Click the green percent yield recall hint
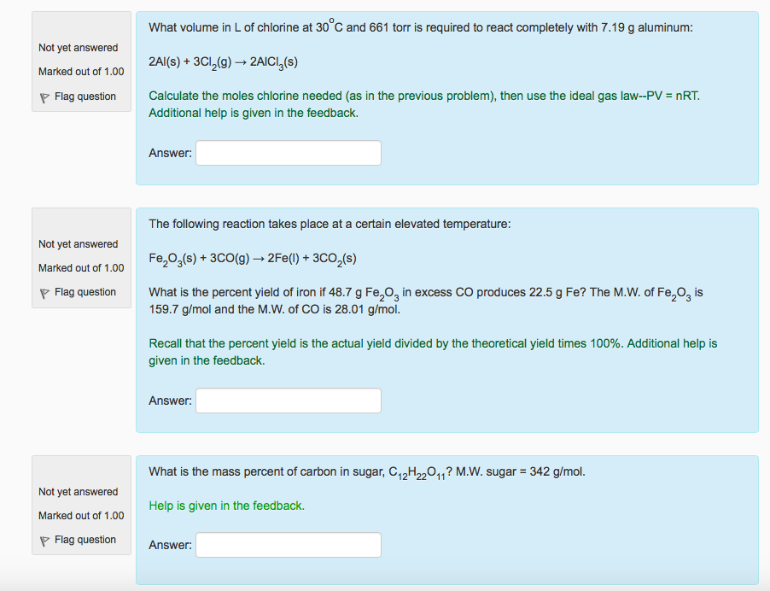 coord(433,352)
